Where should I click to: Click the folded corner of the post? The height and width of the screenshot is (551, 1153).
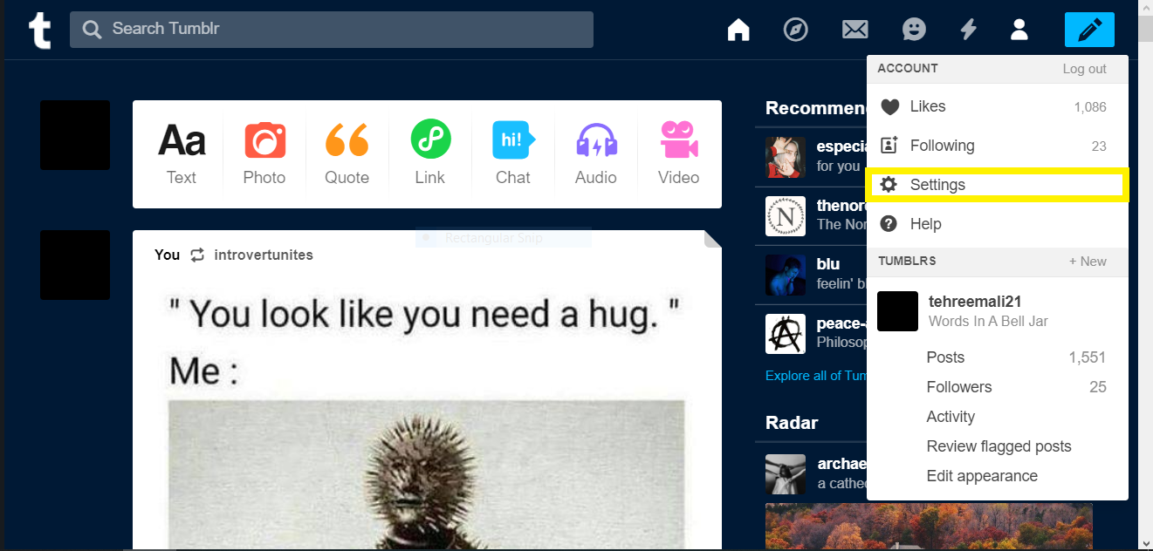tap(712, 239)
